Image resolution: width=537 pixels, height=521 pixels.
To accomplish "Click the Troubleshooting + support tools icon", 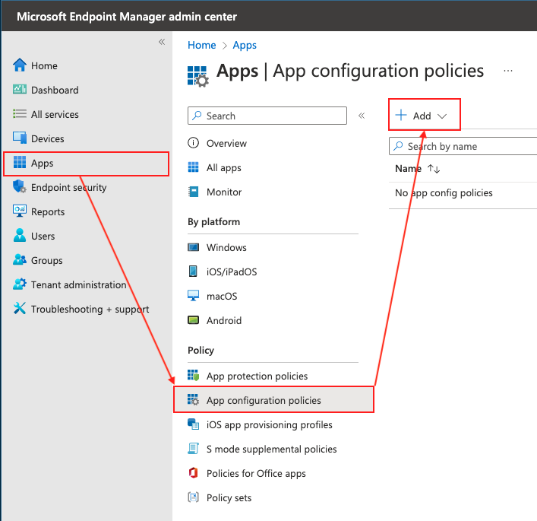I will pyautogui.click(x=20, y=308).
